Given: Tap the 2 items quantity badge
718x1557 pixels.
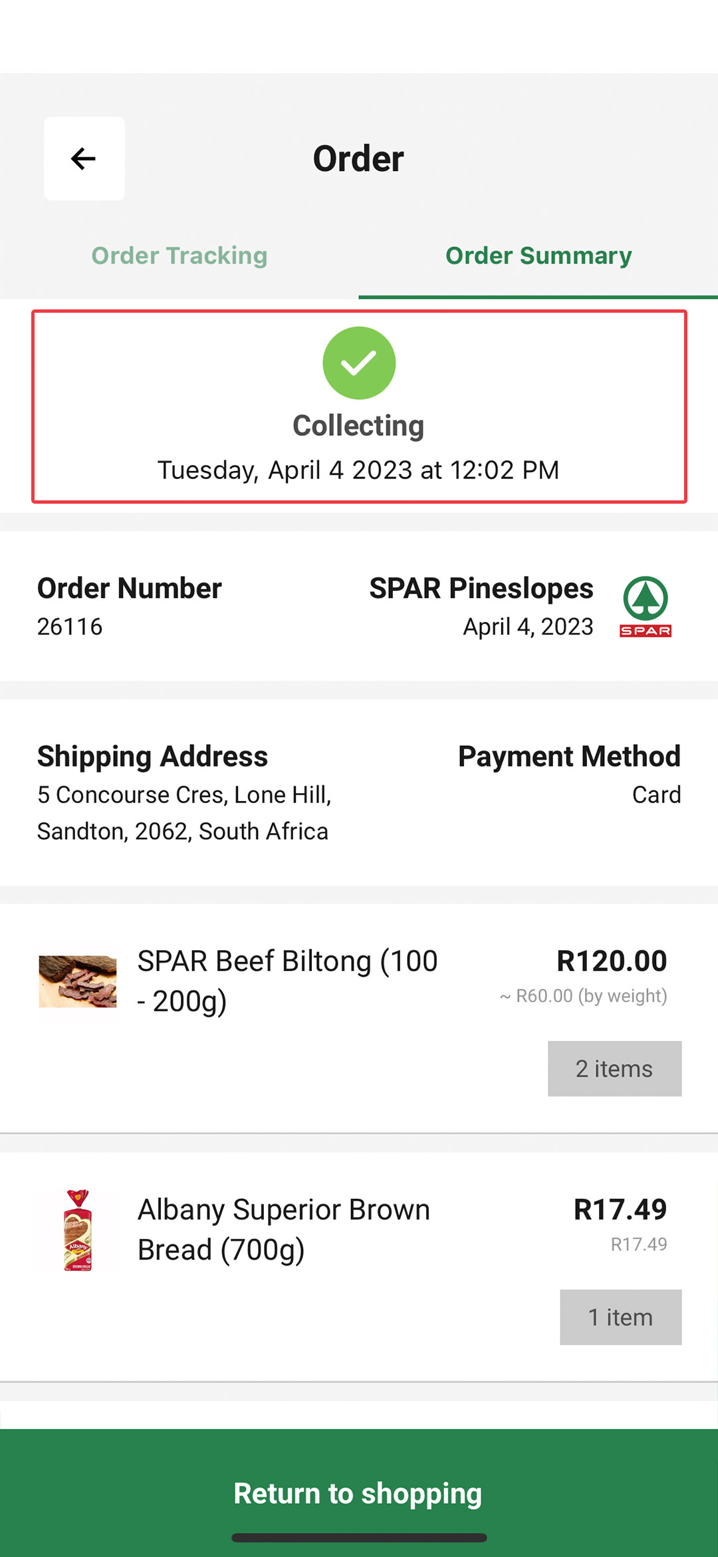Looking at the screenshot, I should [x=614, y=1069].
